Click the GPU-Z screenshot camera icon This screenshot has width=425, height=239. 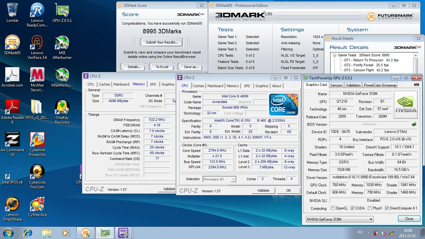tap(416, 85)
